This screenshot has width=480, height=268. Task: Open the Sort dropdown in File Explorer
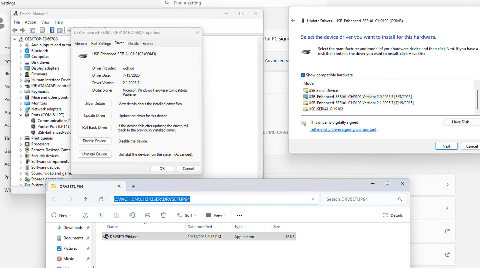coord(187,215)
